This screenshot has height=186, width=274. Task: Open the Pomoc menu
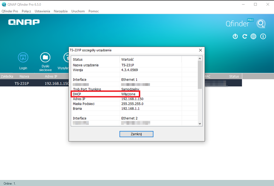click(x=94, y=11)
